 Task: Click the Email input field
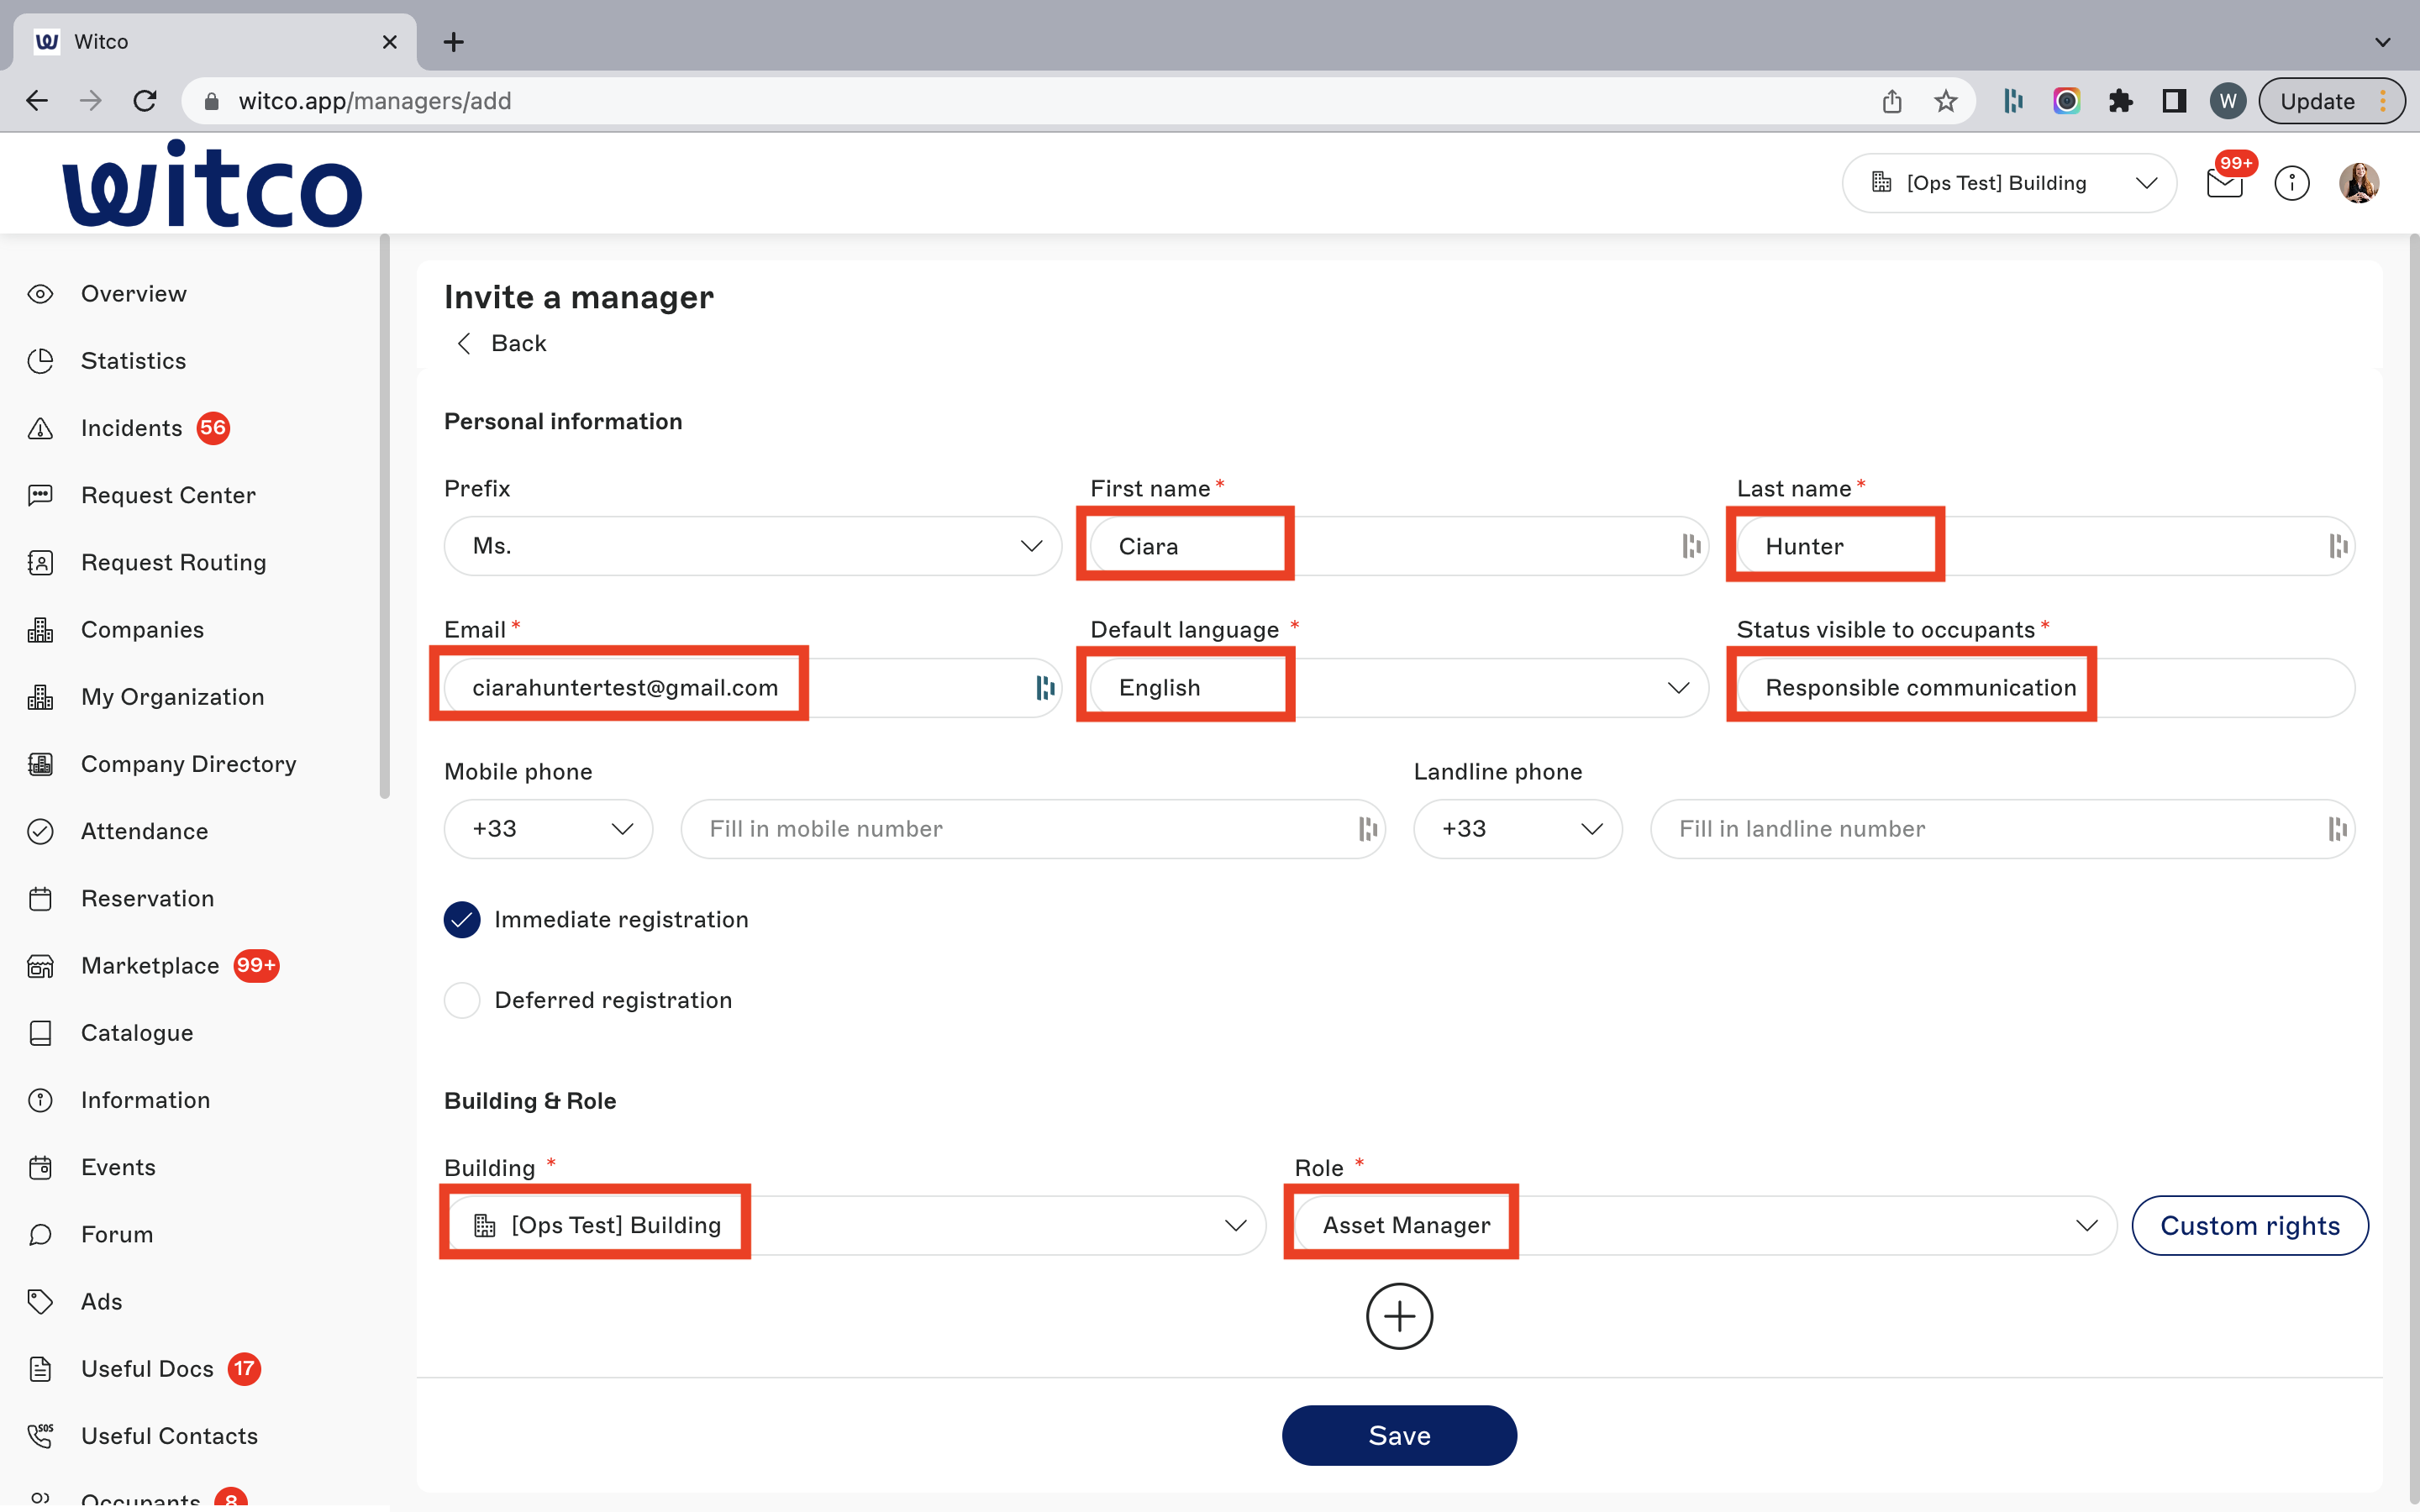click(x=752, y=688)
